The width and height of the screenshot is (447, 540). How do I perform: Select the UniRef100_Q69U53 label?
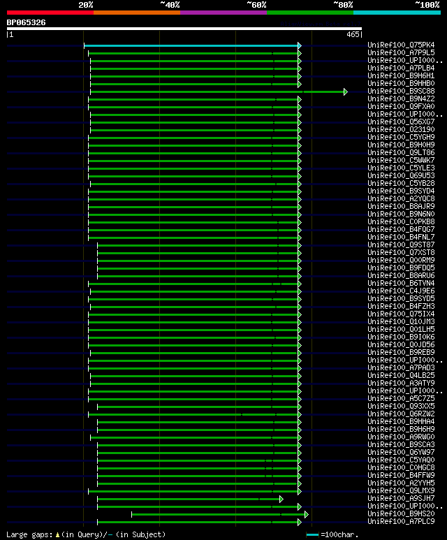(401, 175)
